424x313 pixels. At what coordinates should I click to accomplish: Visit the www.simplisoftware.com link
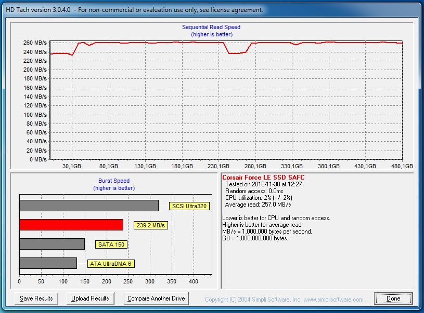(x=333, y=300)
